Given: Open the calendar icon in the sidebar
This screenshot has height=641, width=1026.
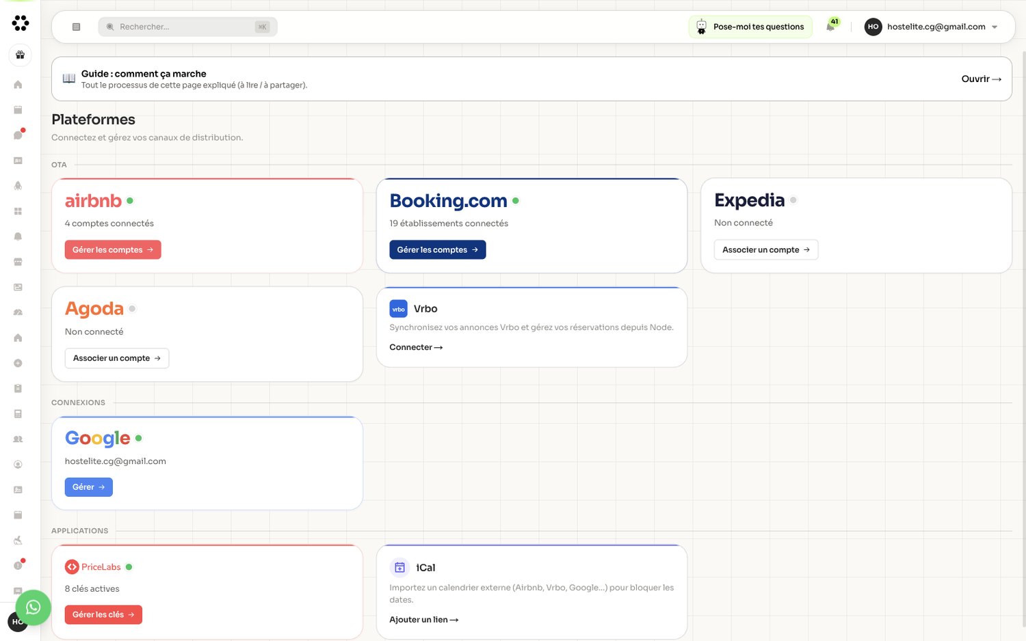Looking at the screenshot, I should click(18, 109).
